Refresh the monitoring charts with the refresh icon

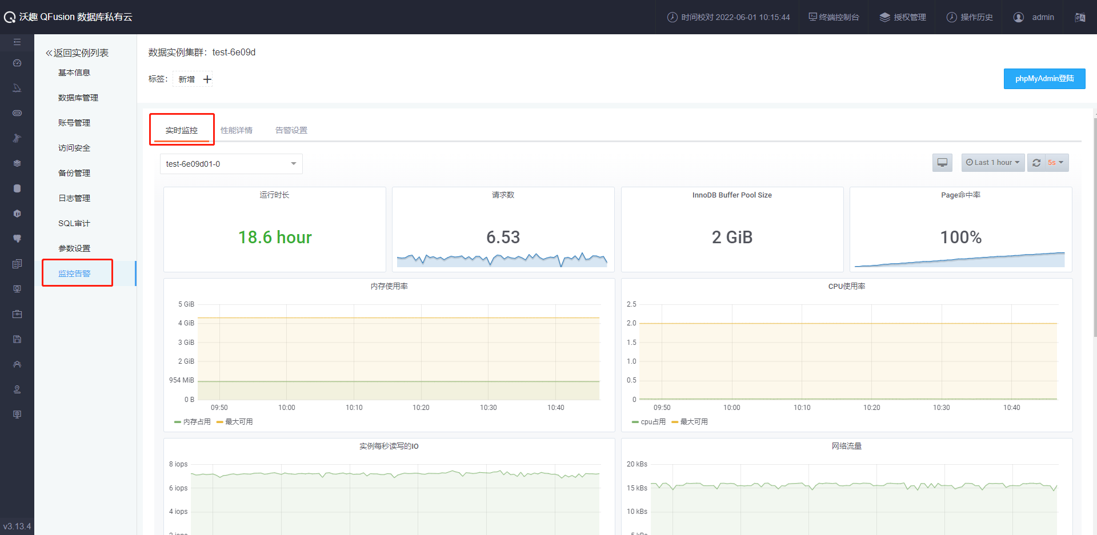pyautogui.click(x=1036, y=163)
